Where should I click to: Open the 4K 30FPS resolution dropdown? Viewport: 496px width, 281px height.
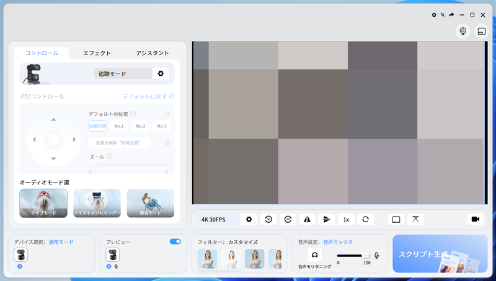[x=218, y=219]
